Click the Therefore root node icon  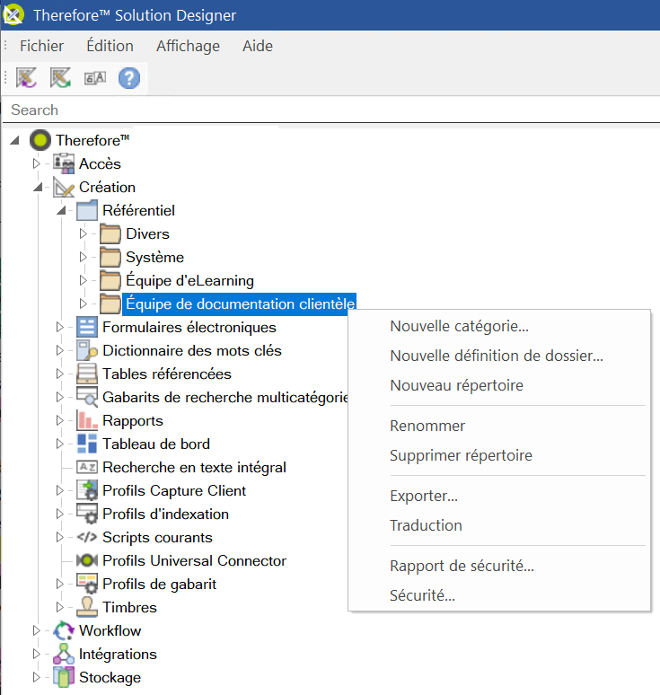40,140
